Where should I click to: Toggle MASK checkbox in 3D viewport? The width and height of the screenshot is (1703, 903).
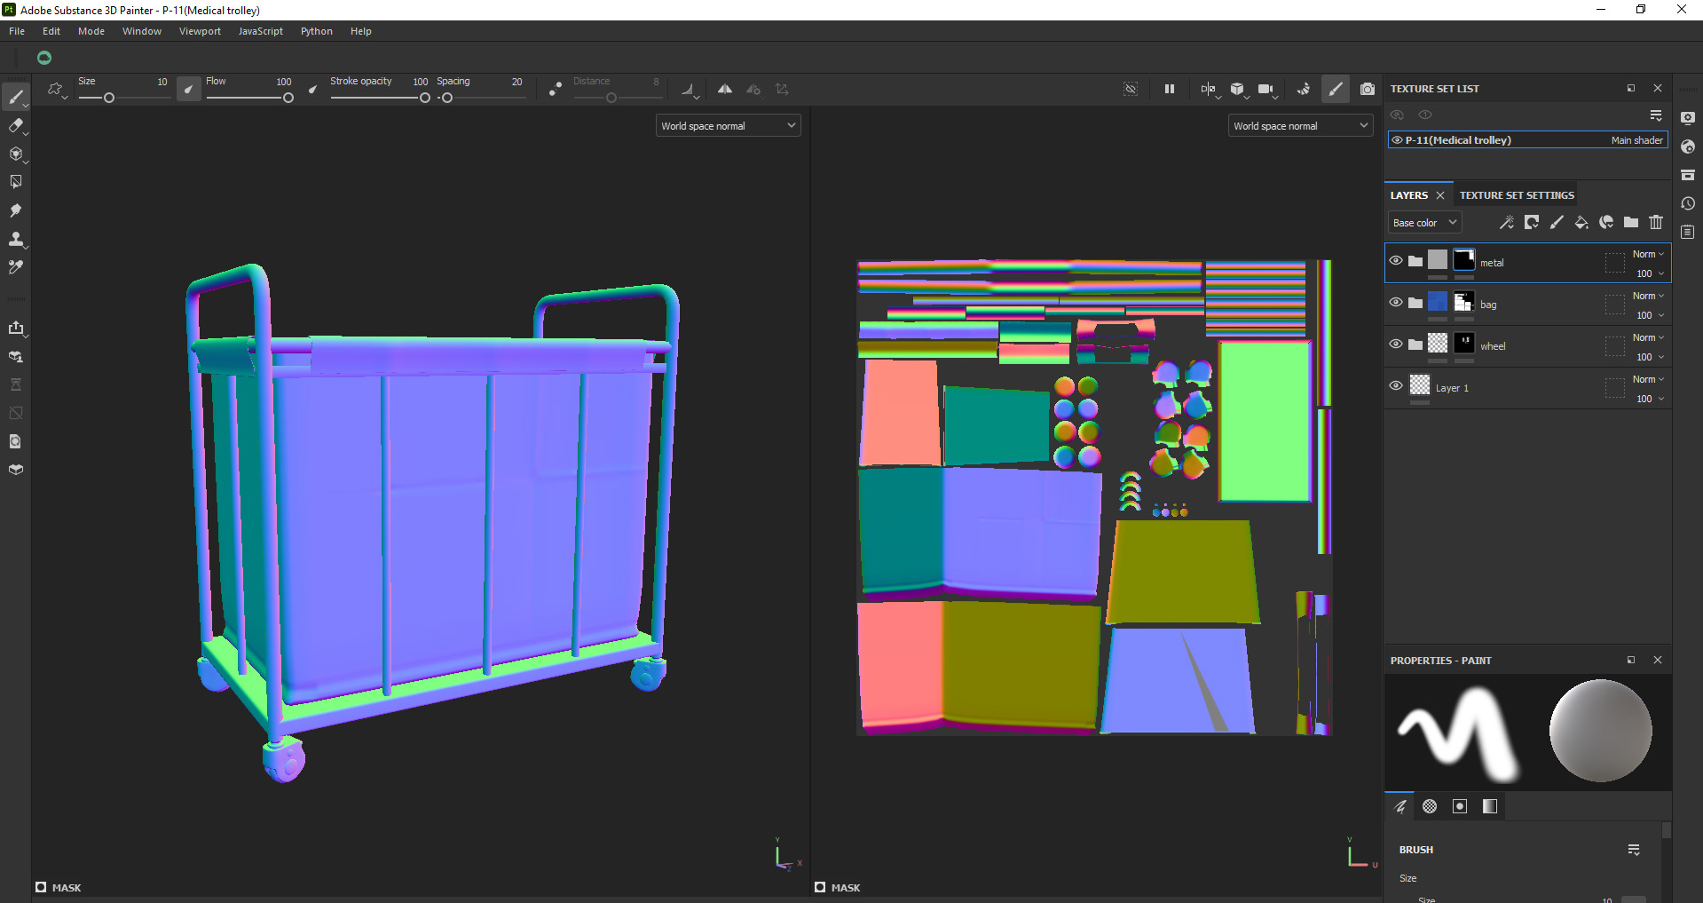pos(41,887)
